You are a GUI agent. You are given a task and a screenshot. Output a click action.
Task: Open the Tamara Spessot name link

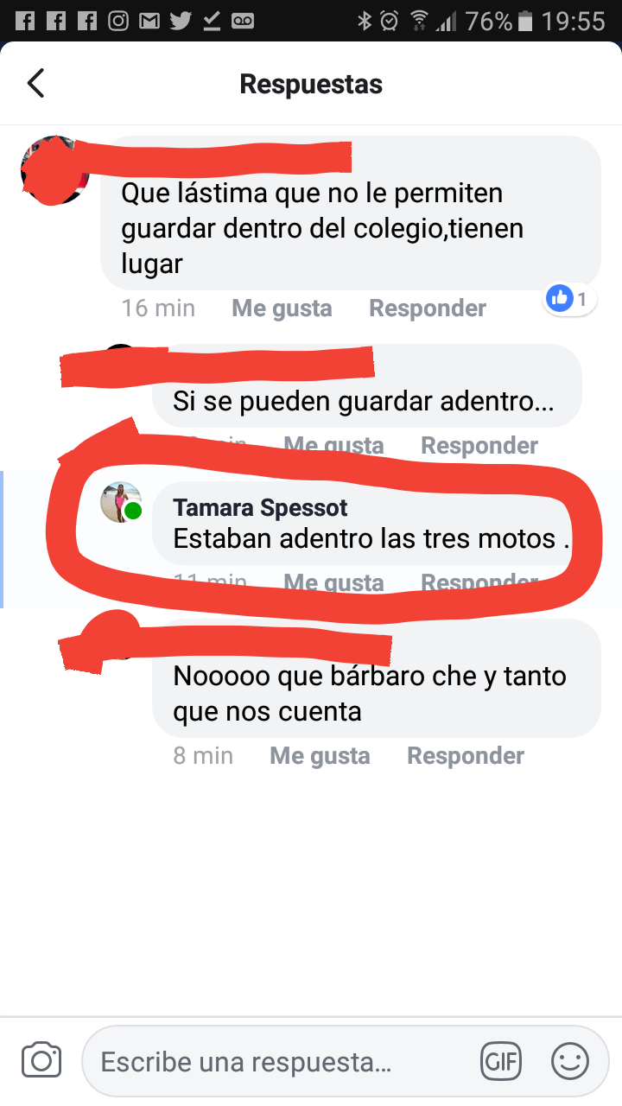coord(261,508)
